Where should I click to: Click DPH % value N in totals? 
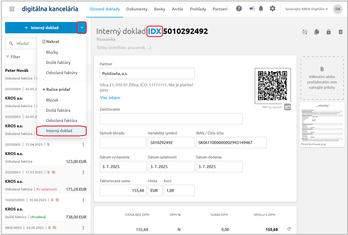(x=179, y=230)
